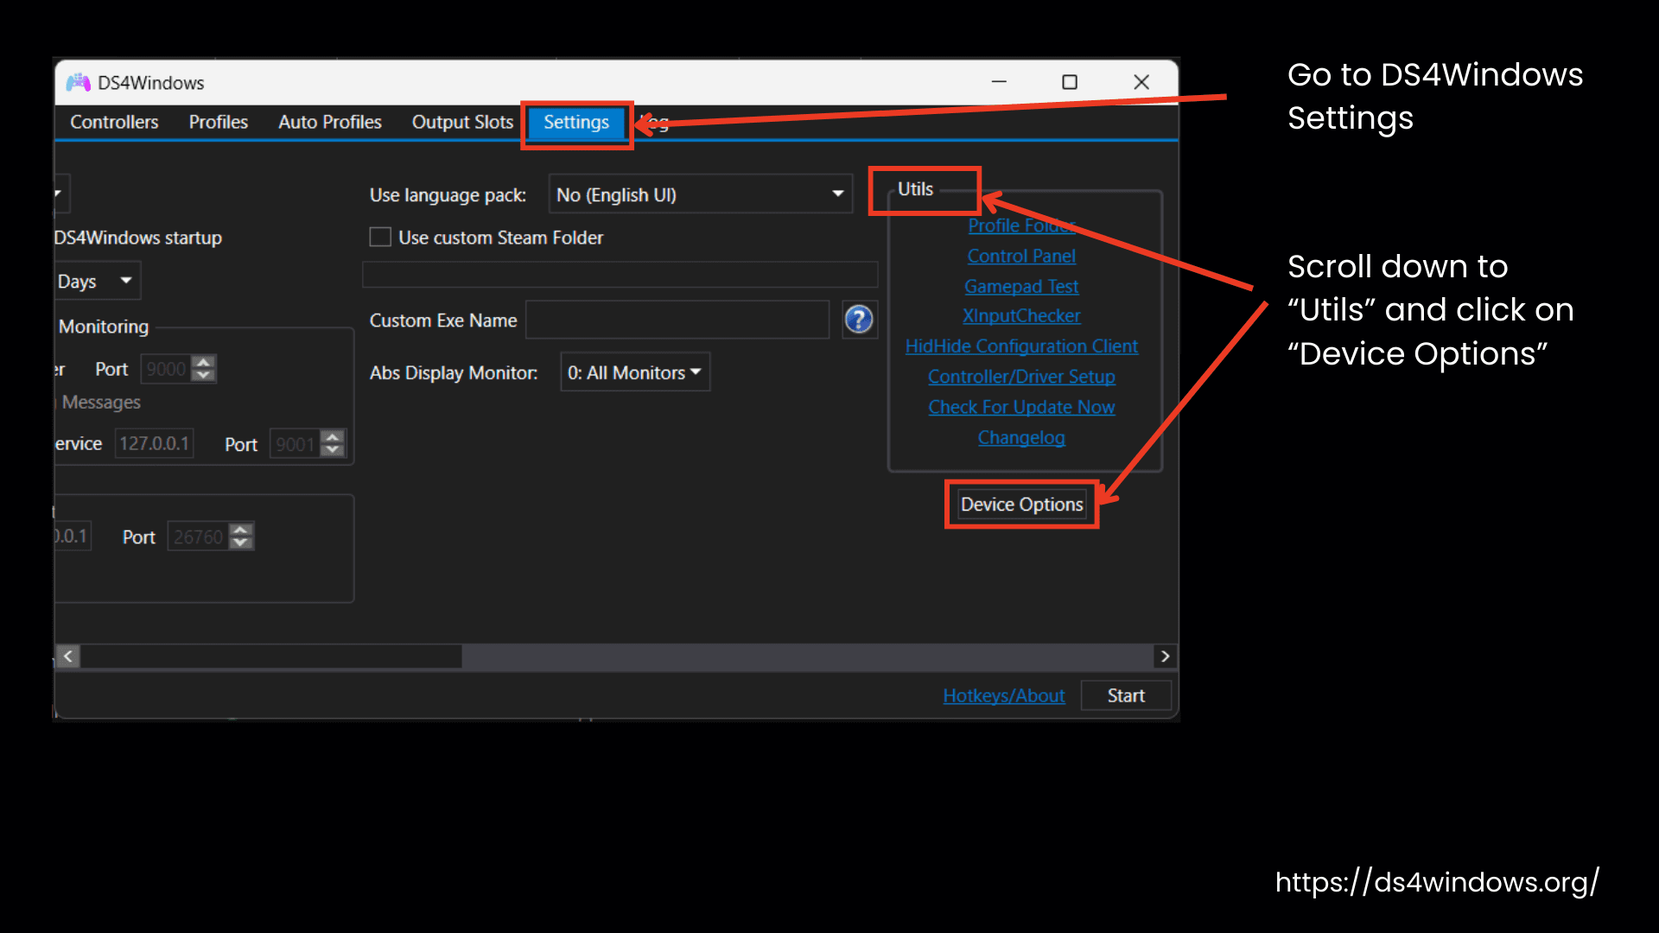This screenshot has height=933, width=1659.
Task: Open Controller/Driver Setup link
Action: tap(1021, 377)
